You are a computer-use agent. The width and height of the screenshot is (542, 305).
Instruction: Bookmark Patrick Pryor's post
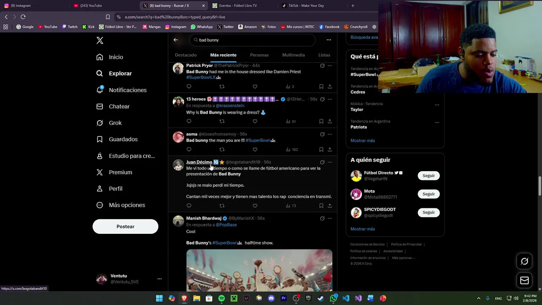321,86
